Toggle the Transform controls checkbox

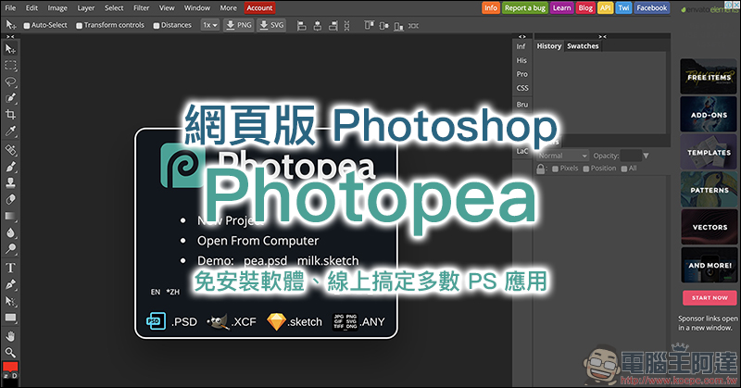click(x=79, y=25)
